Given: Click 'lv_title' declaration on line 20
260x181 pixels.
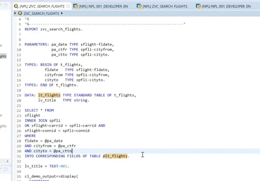Looking at the screenshot, I should (x=47, y=100).
